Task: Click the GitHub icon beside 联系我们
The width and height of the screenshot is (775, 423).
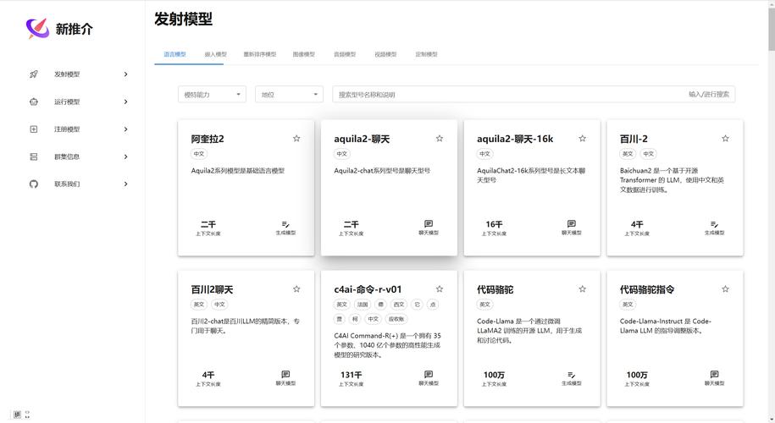Action: pos(34,184)
